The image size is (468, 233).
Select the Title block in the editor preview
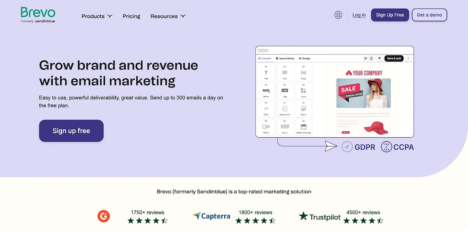coord(266,73)
